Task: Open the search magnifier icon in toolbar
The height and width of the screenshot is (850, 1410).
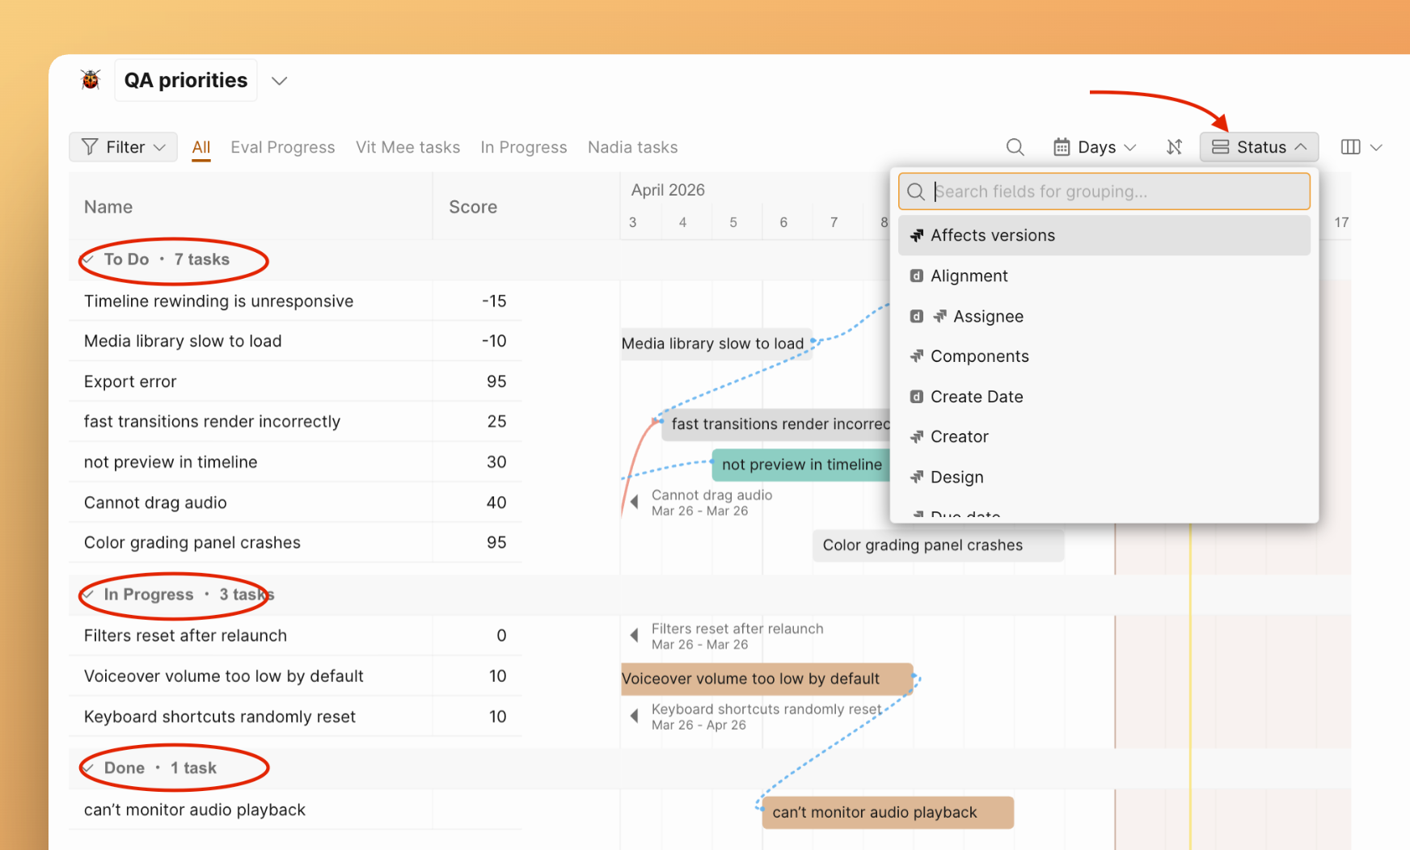Action: pos(1015,147)
